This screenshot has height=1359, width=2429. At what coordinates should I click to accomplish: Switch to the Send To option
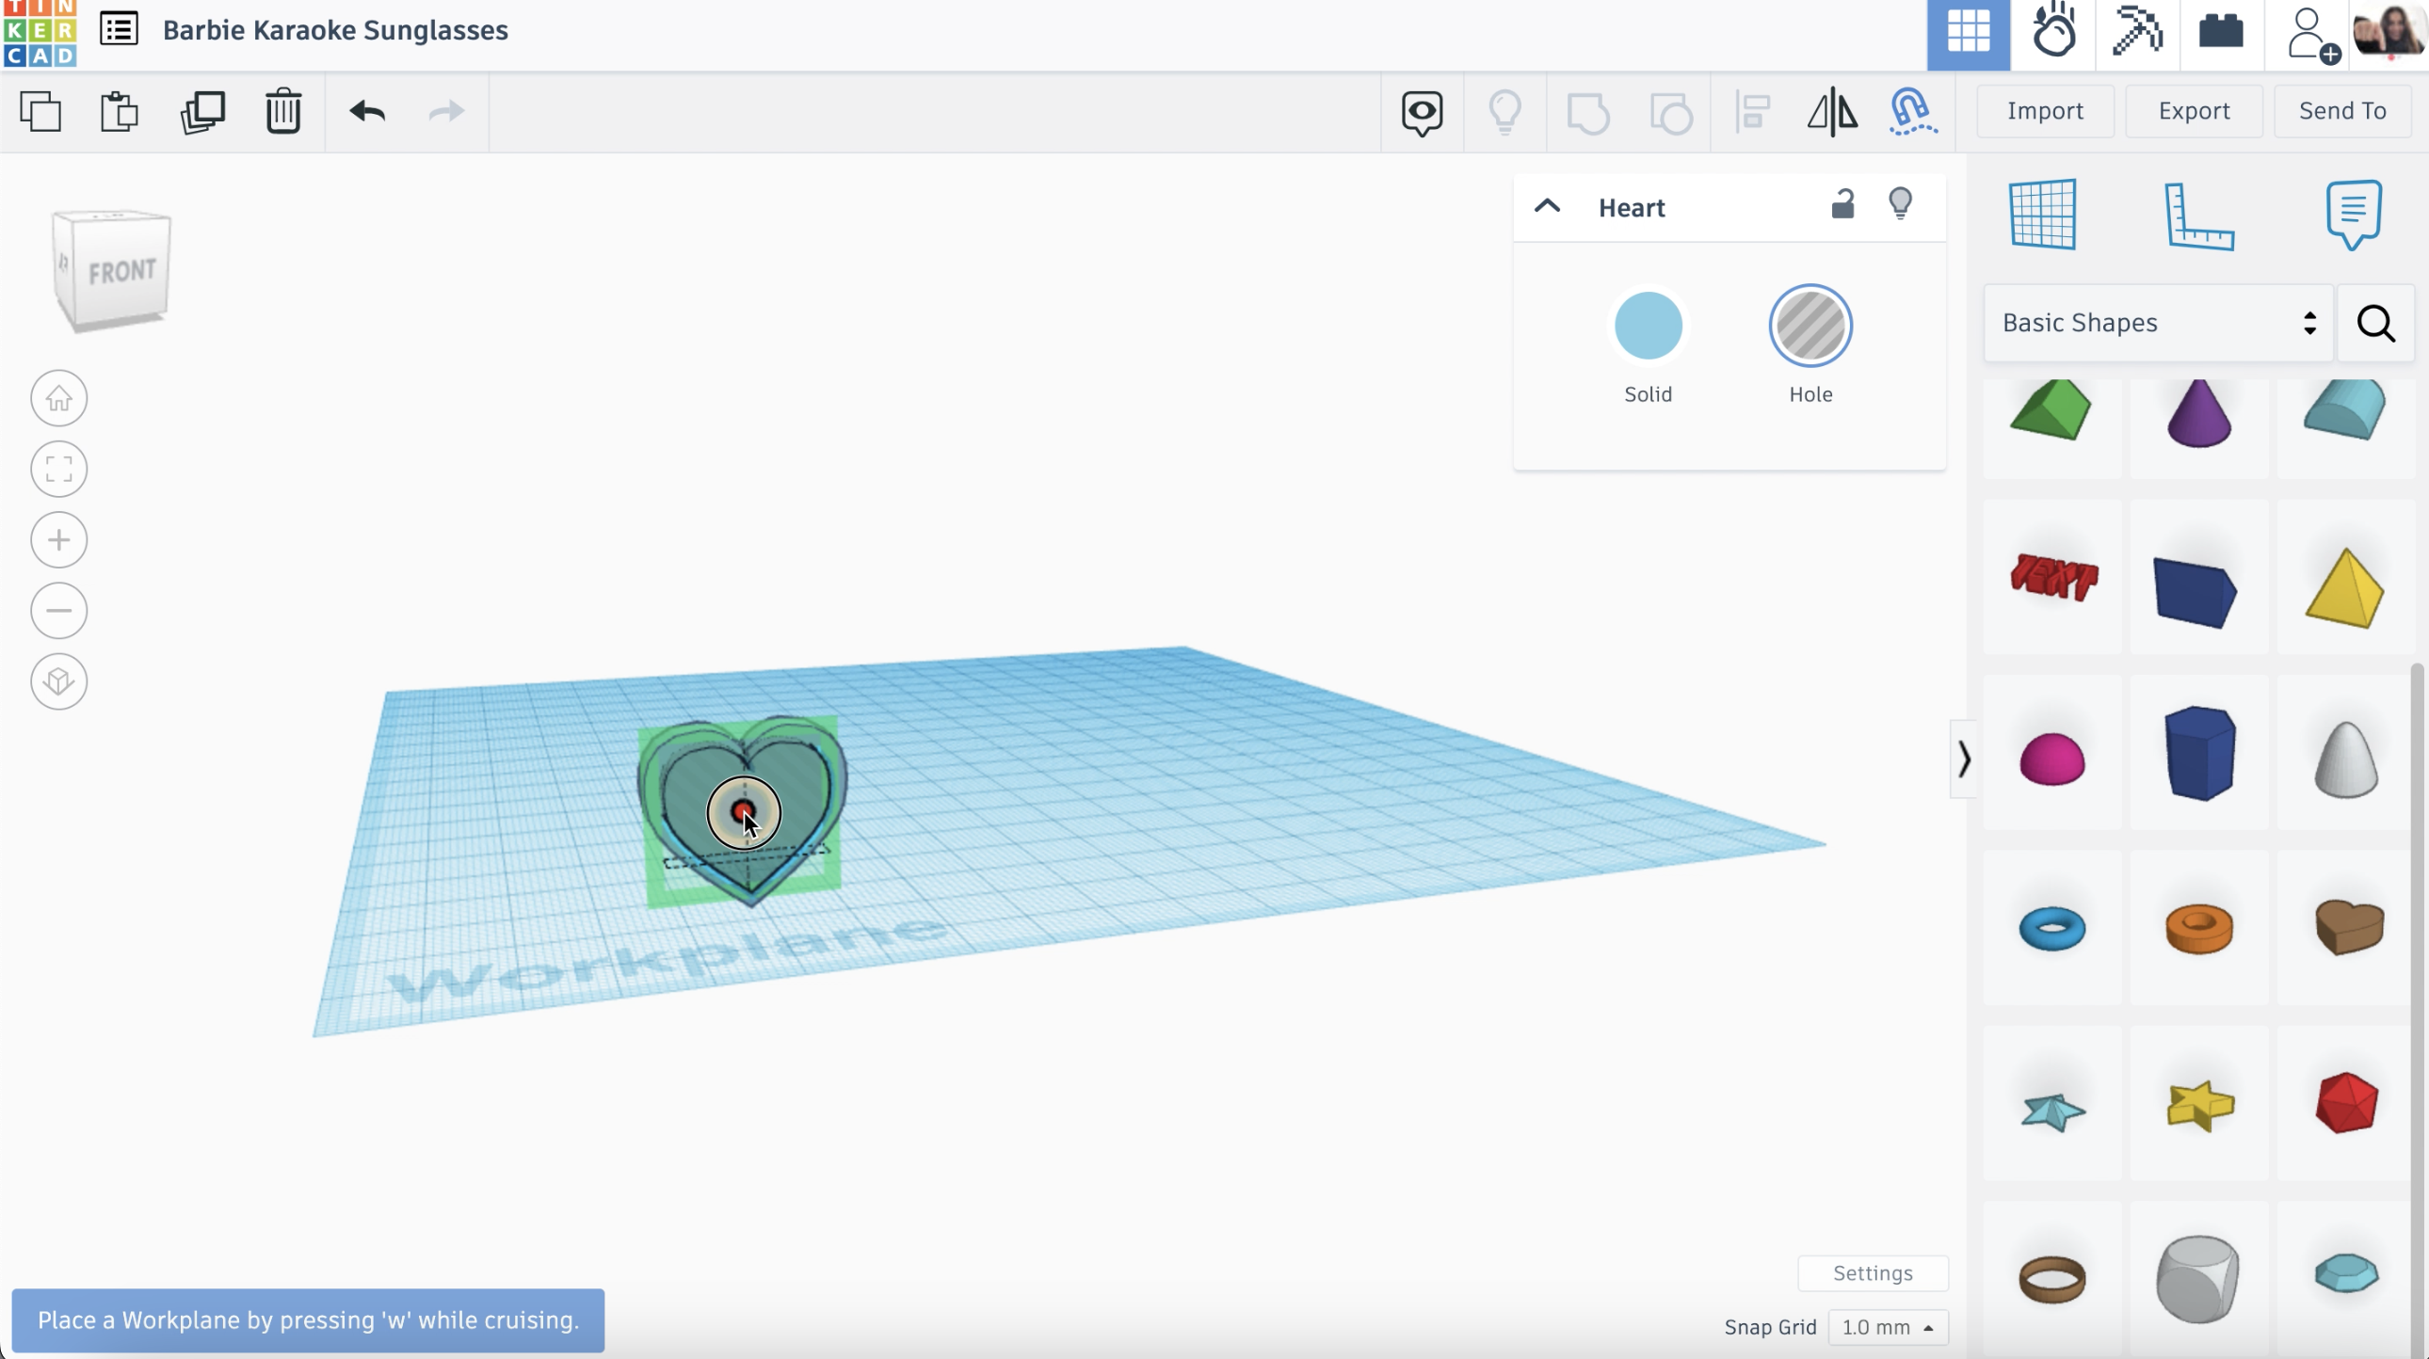2343,110
